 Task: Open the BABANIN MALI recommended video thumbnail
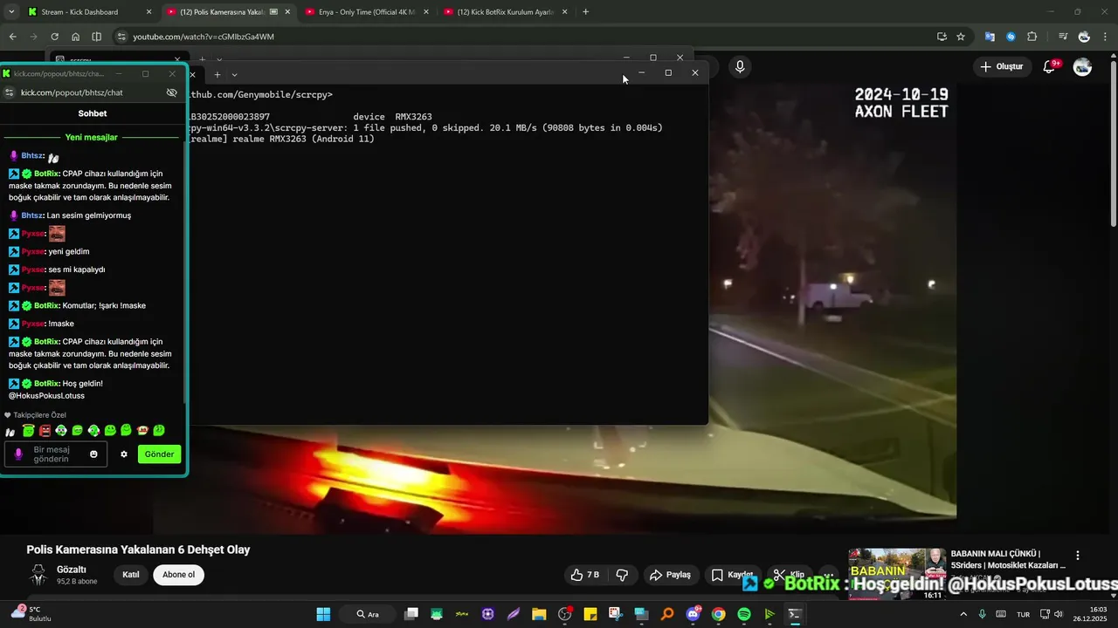(x=897, y=573)
